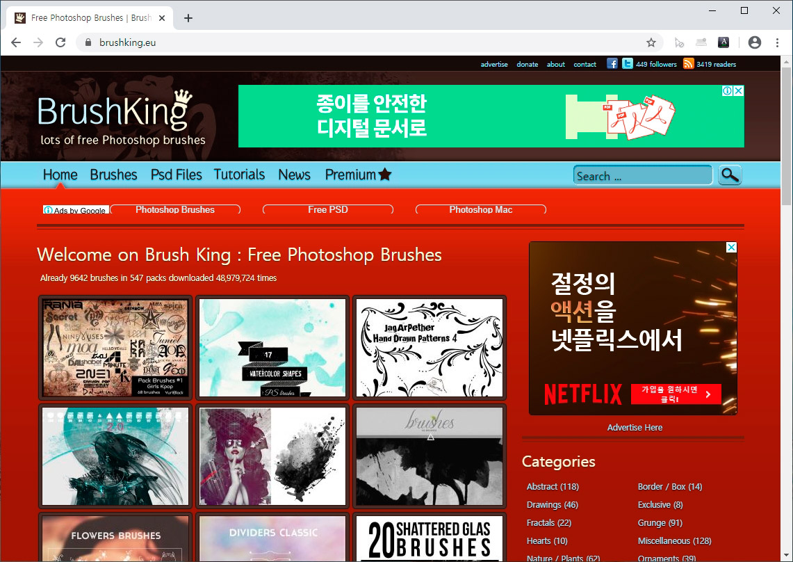This screenshot has height=562, width=793.
Task: Go back with the browser back arrow
Action: click(x=16, y=42)
